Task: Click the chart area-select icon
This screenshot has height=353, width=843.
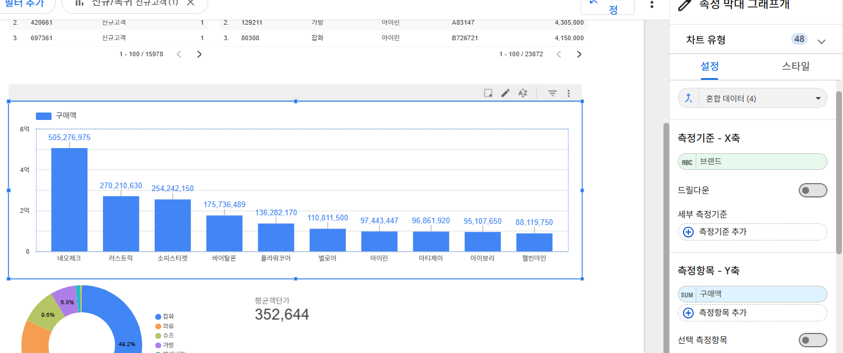Action: [x=488, y=93]
